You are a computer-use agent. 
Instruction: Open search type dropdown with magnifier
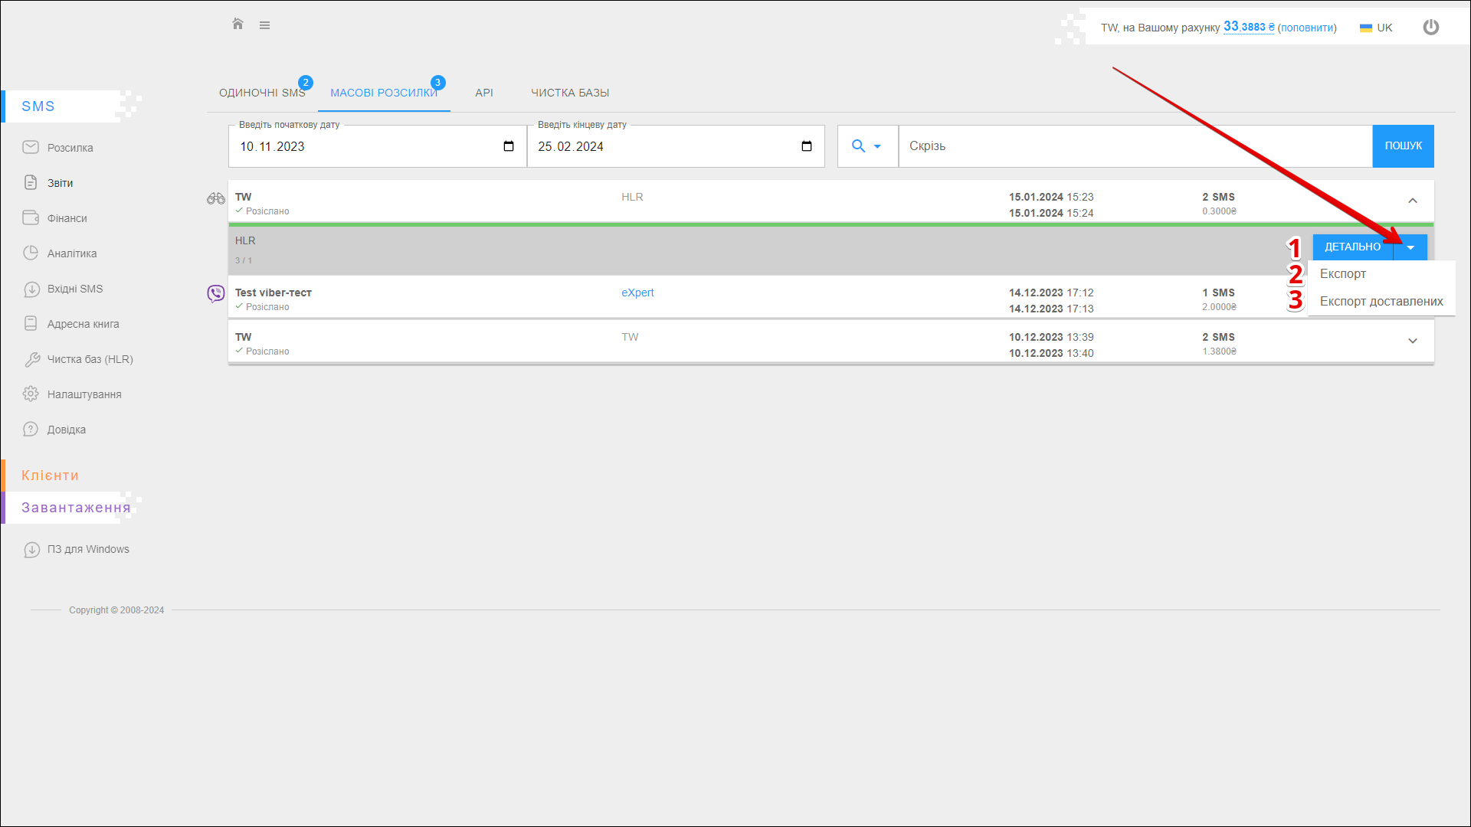click(867, 146)
